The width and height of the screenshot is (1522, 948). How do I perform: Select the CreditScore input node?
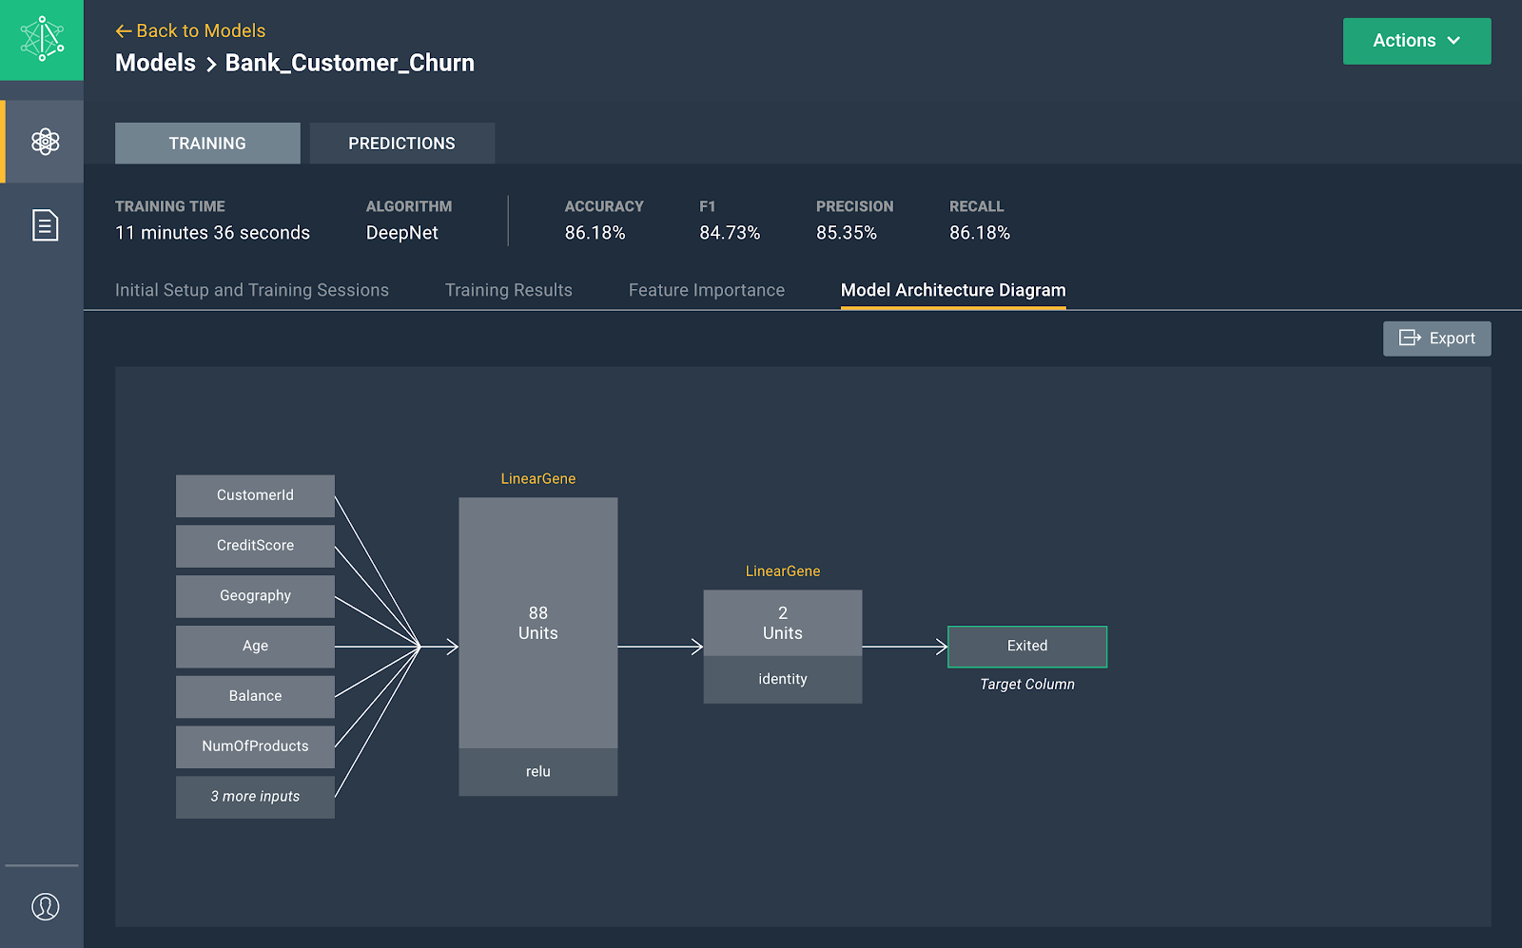255,546
